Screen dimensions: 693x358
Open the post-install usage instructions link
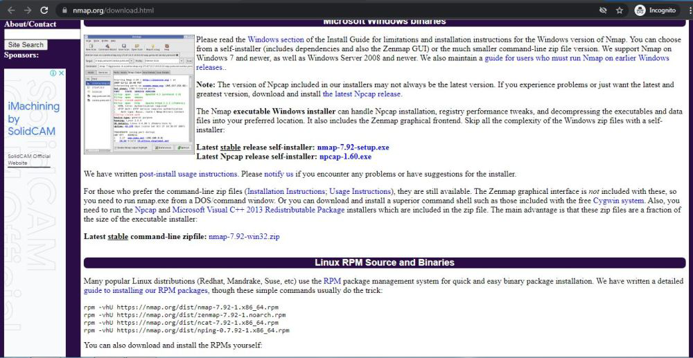(x=188, y=174)
